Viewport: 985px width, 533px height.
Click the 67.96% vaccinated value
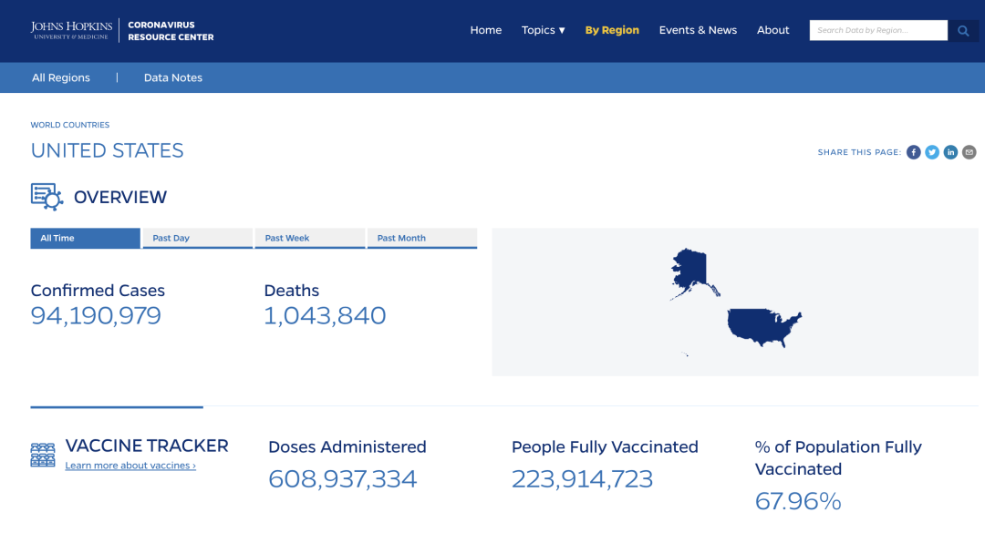[x=798, y=501]
